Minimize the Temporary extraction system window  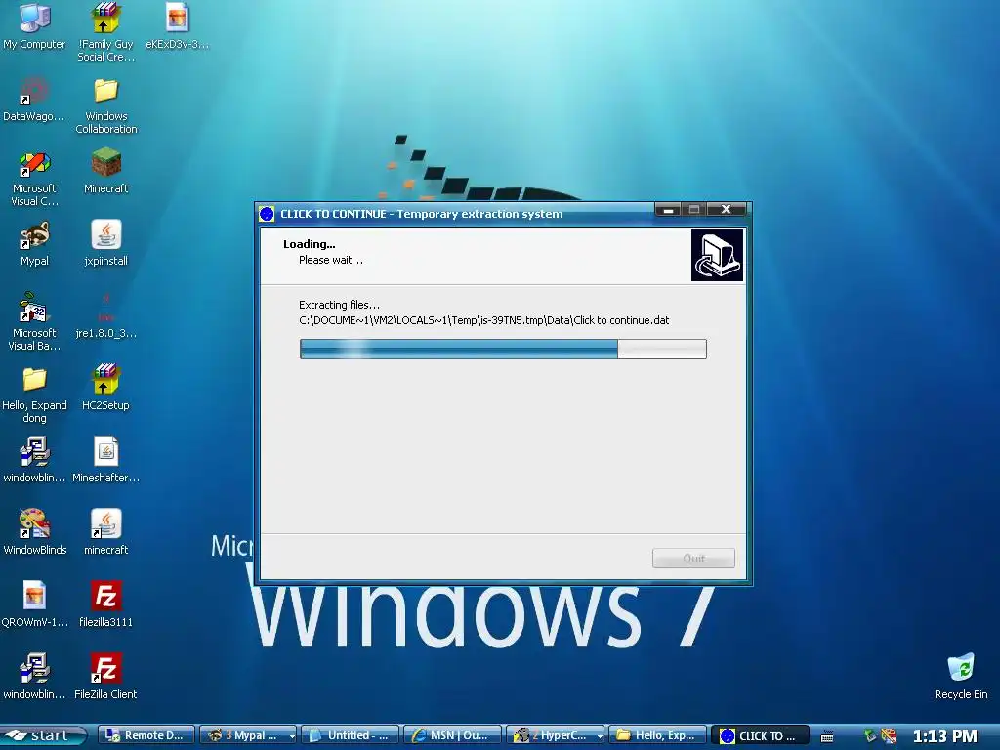(668, 210)
